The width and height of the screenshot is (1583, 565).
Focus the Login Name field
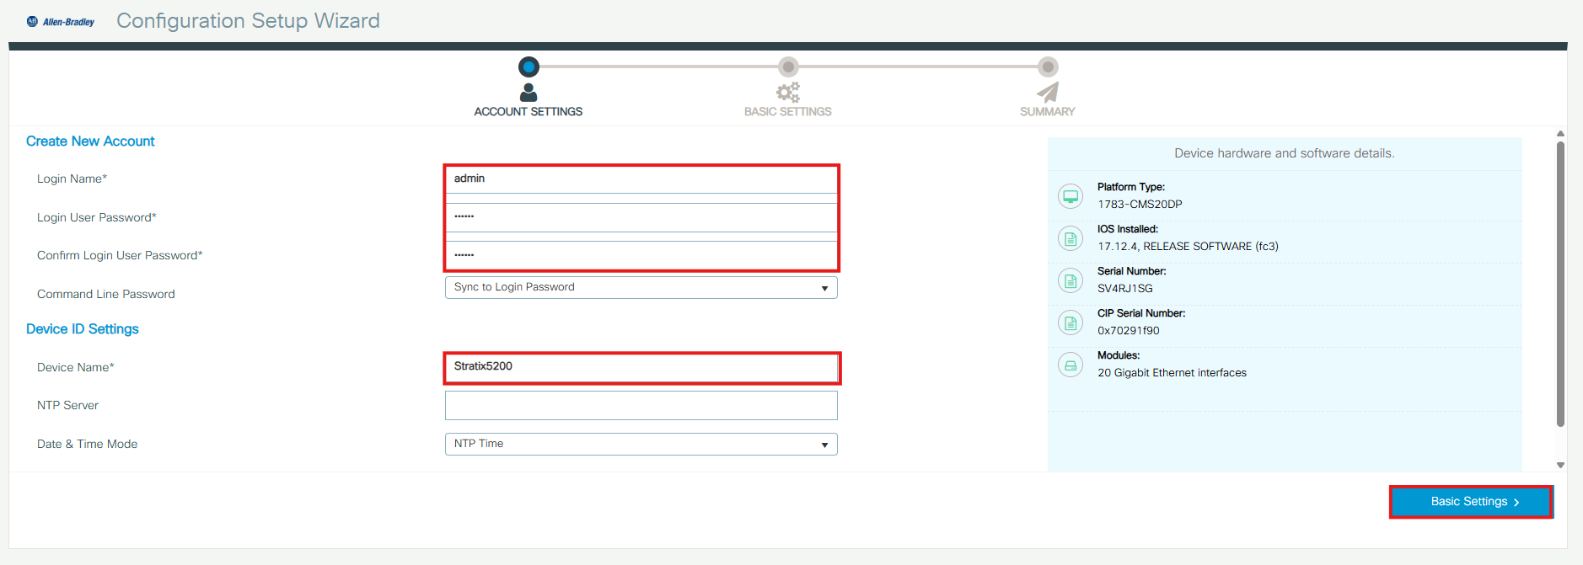pos(641,179)
